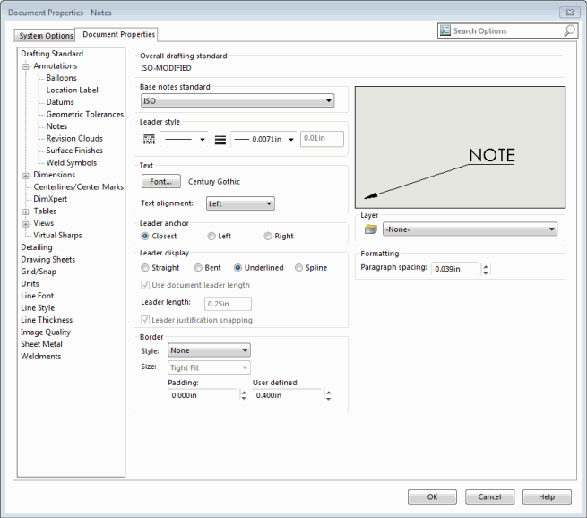This screenshot has height=518, width=587.
Task: Choose Underlined leader display
Action: click(x=237, y=268)
